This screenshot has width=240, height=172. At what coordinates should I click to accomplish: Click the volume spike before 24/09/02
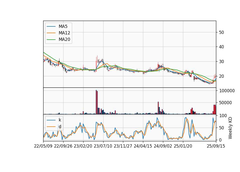[x=158, y=108]
